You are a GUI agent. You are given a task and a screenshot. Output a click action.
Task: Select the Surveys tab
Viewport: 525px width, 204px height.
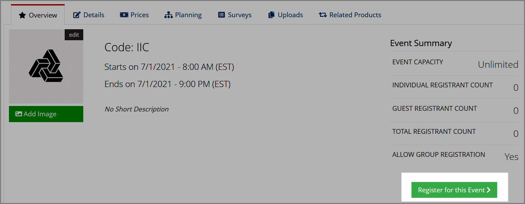pyautogui.click(x=235, y=15)
